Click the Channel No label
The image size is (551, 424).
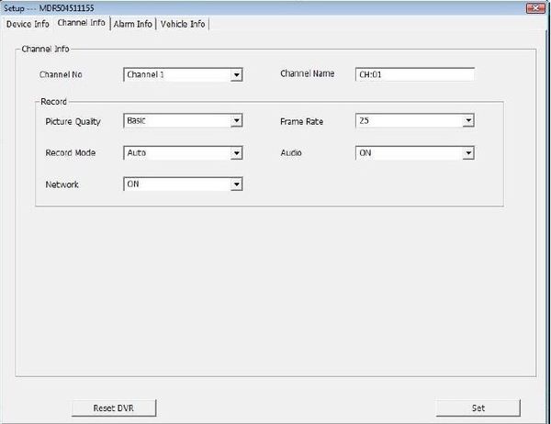pyautogui.click(x=62, y=74)
